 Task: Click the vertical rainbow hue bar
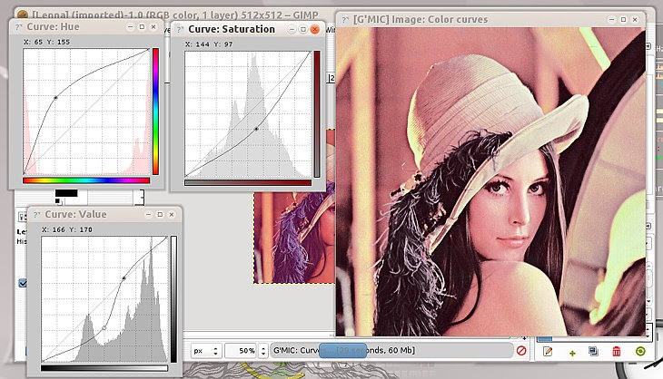[x=155, y=112]
